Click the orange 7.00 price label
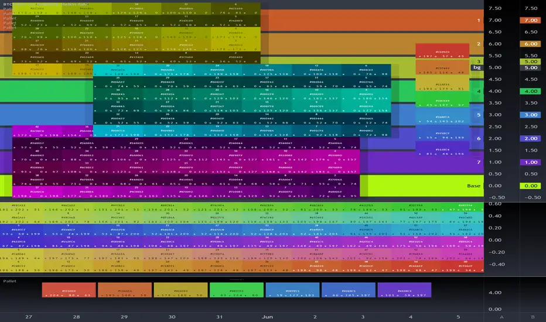 click(x=530, y=20)
